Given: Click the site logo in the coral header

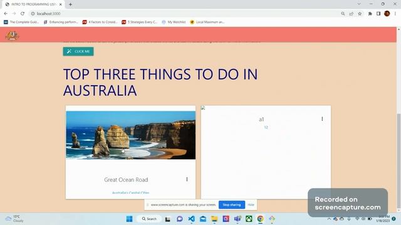Looking at the screenshot, I should click(x=12, y=36).
